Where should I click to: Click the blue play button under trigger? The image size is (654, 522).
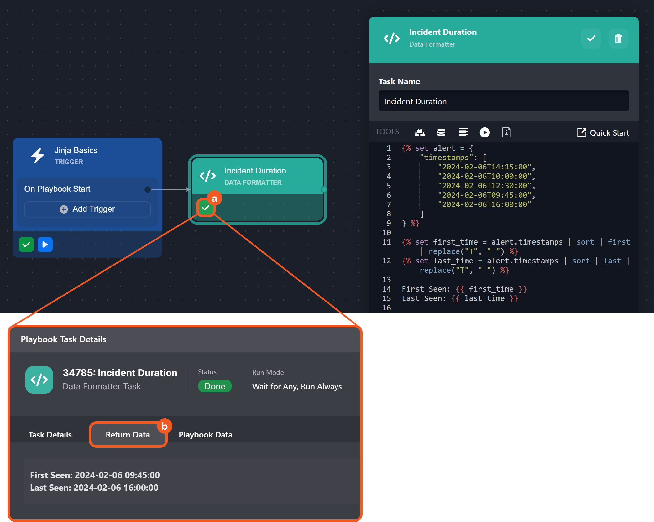click(45, 245)
